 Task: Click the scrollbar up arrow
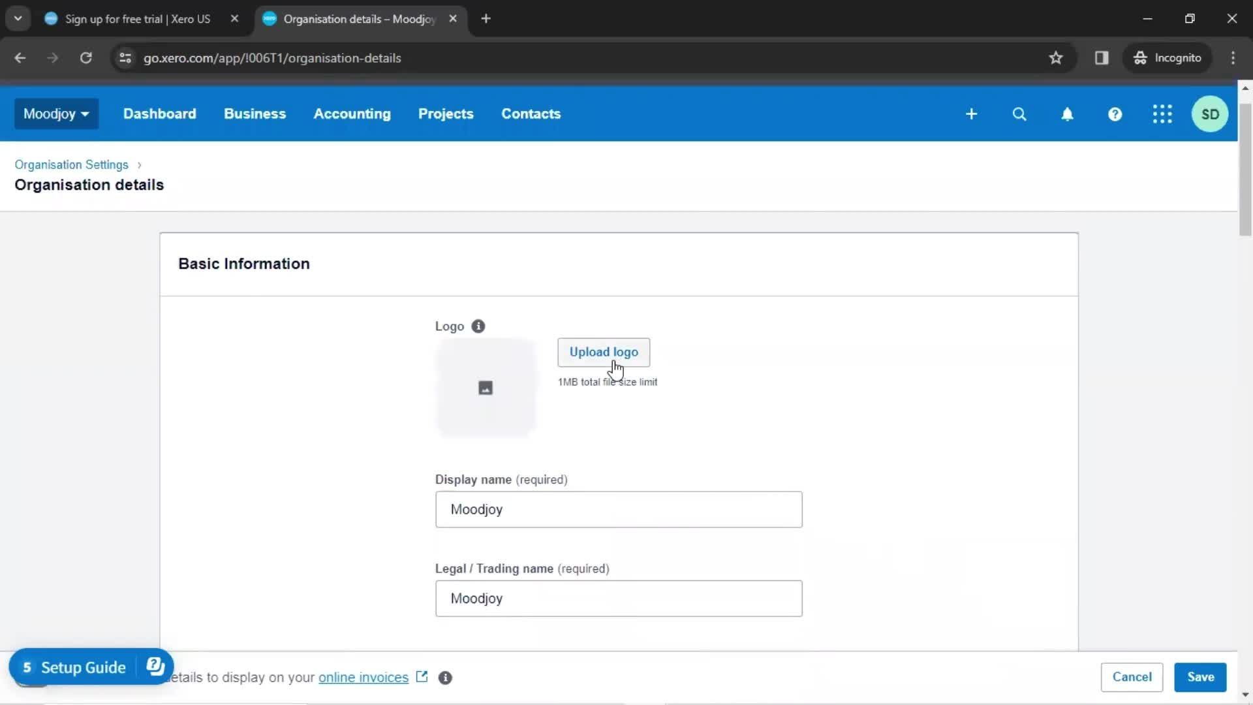[1245, 88]
